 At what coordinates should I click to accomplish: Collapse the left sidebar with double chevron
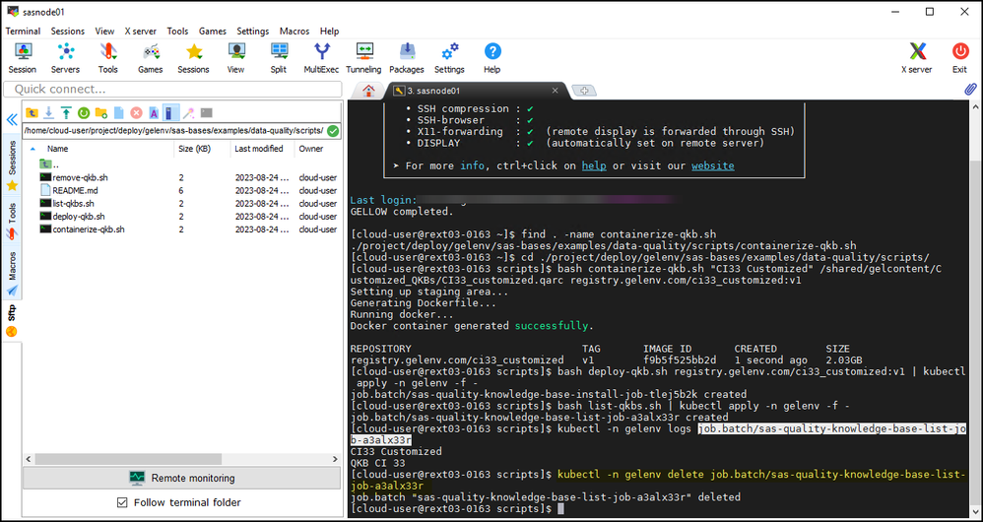coord(12,119)
